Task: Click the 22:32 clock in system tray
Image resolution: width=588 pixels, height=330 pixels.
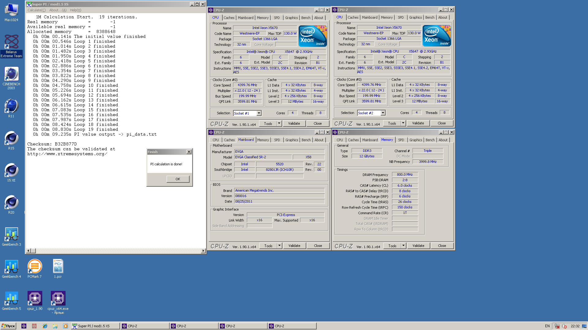Action: [x=575, y=326]
